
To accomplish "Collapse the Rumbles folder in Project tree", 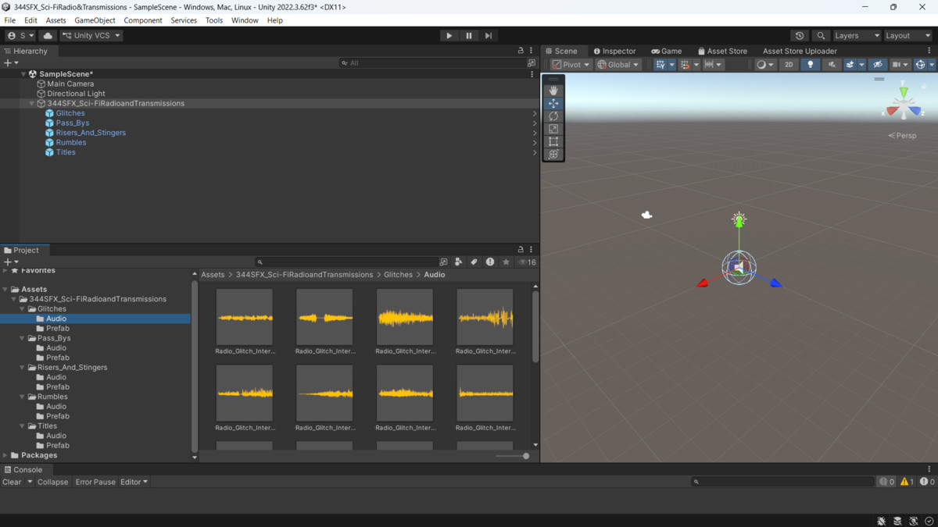I will [x=23, y=397].
